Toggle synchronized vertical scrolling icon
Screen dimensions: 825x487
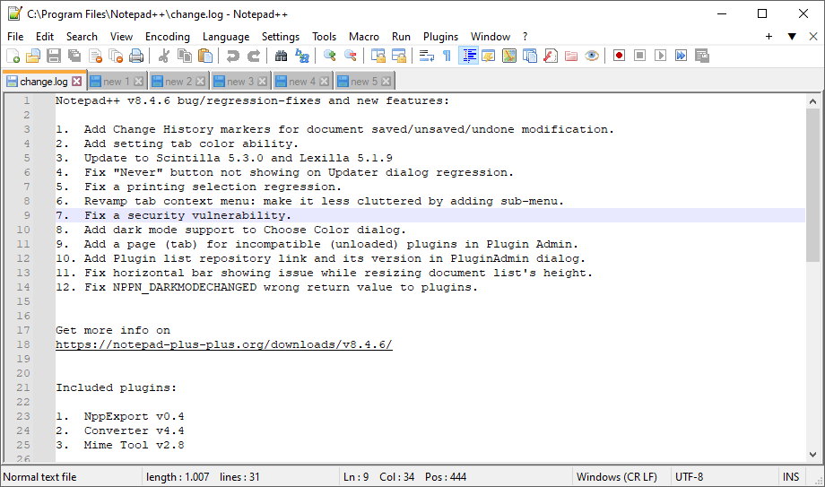point(378,56)
